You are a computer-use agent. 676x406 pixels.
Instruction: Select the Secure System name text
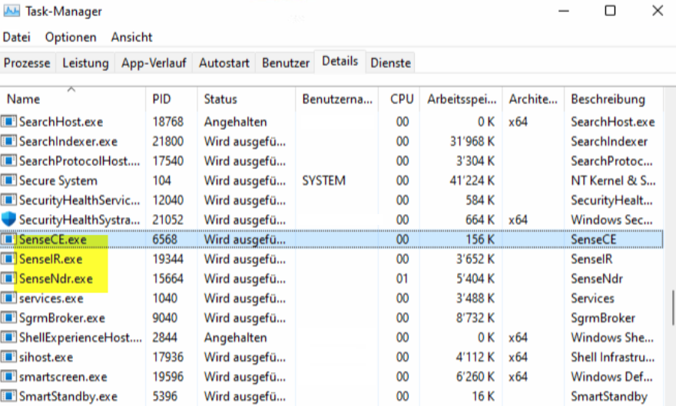[x=58, y=180]
